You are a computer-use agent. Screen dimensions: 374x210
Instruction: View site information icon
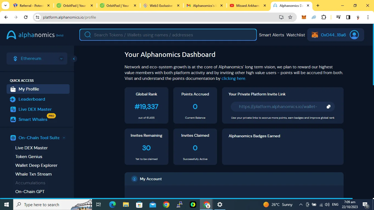pyautogui.click(x=38, y=17)
